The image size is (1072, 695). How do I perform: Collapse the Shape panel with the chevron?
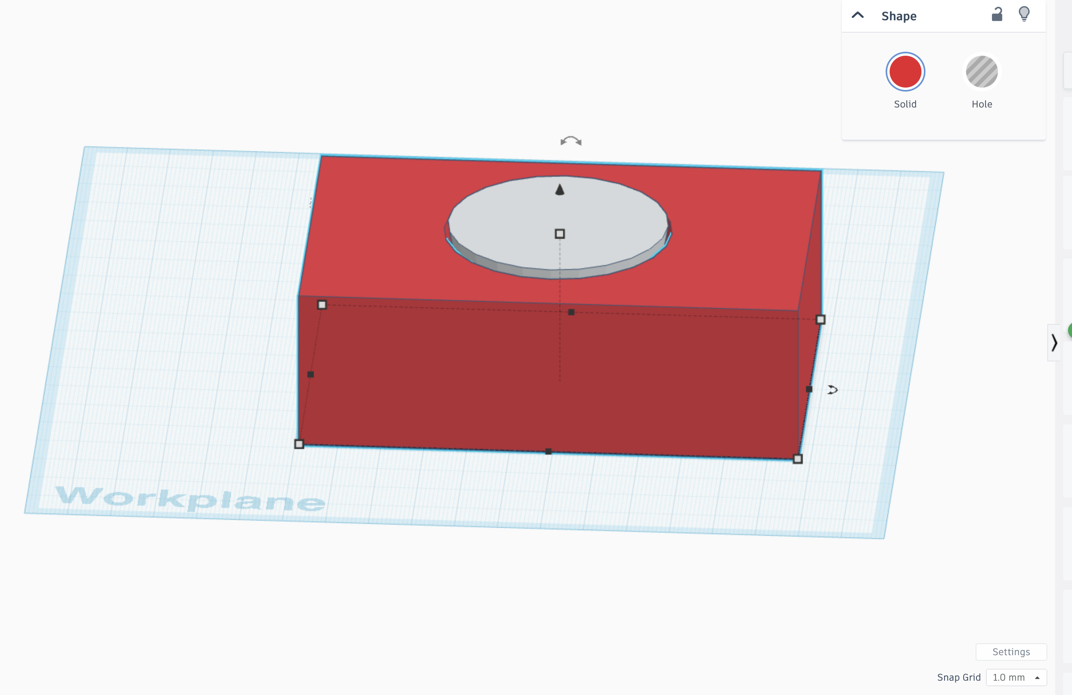858,15
